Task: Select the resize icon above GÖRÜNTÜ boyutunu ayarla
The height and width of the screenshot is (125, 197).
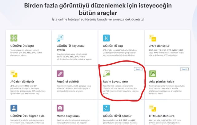Action: [60, 38]
